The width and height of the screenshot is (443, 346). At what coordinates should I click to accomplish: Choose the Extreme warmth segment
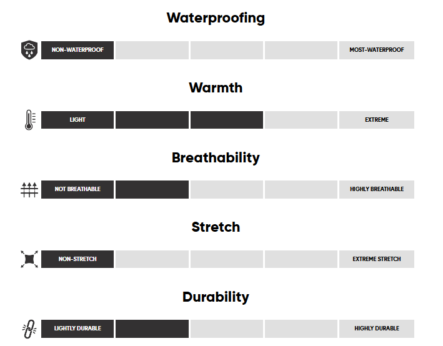pyautogui.click(x=376, y=120)
